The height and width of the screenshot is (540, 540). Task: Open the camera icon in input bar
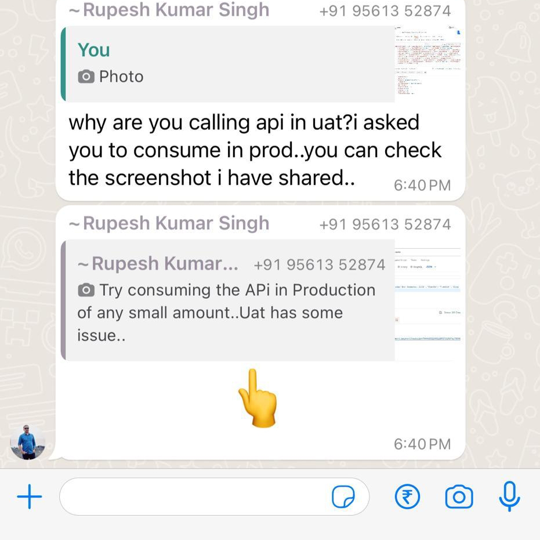459,496
